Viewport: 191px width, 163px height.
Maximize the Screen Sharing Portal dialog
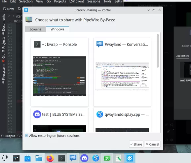tap(154, 10)
